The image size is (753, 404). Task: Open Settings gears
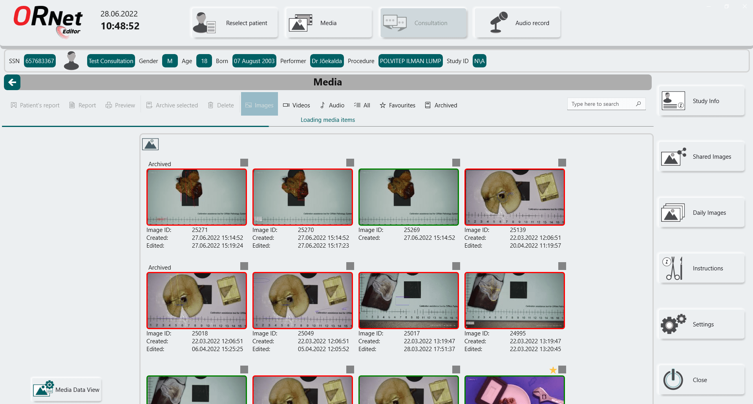click(701, 324)
